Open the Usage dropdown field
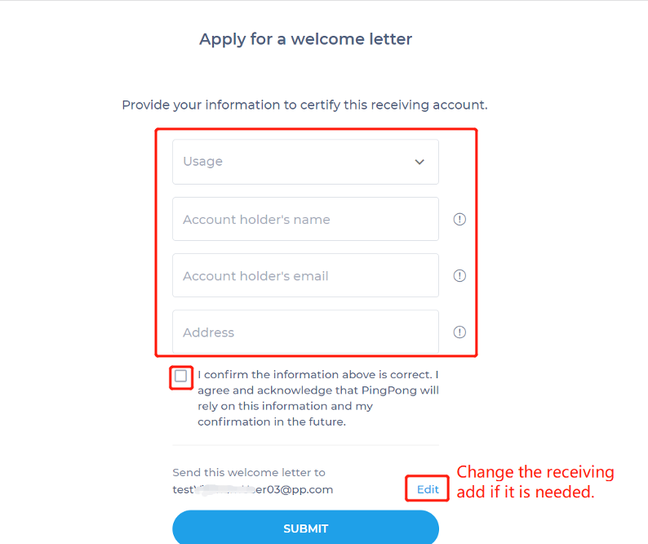The width and height of the screenshot is (648, 544). [x=294, y=162]
